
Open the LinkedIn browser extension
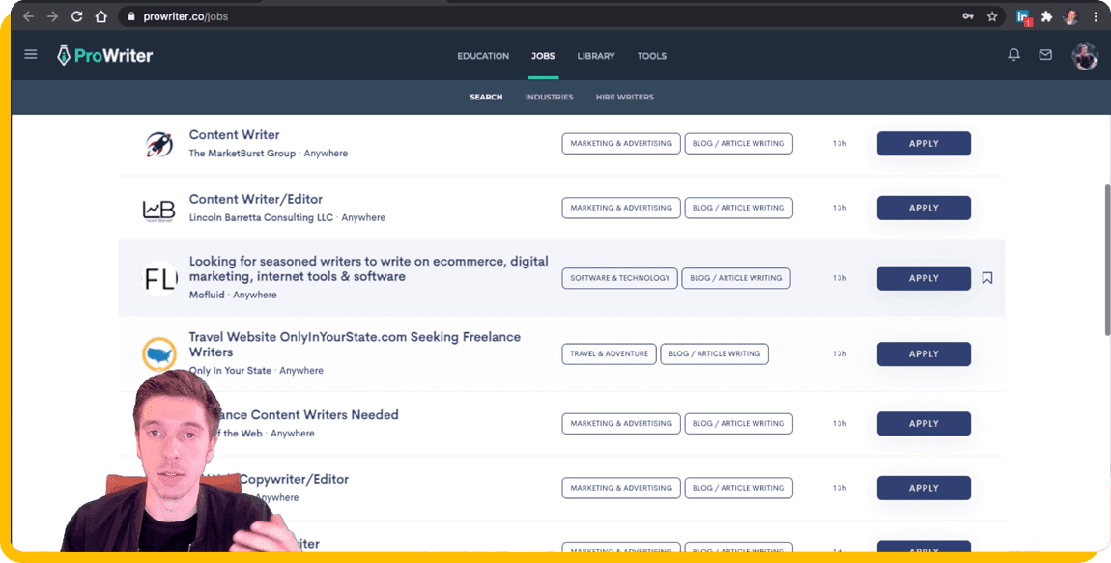point(1023,16)
